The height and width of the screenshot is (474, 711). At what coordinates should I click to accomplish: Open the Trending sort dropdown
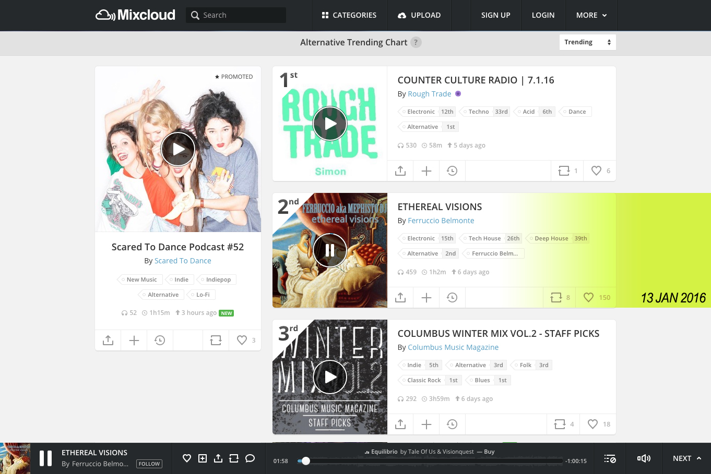tap(588, 42)
